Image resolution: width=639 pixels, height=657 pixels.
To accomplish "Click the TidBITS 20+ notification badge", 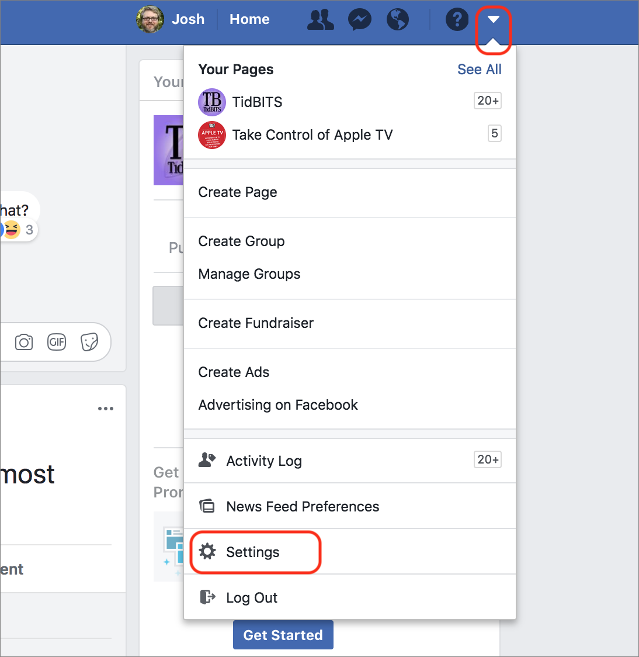I will coord(487,101).
